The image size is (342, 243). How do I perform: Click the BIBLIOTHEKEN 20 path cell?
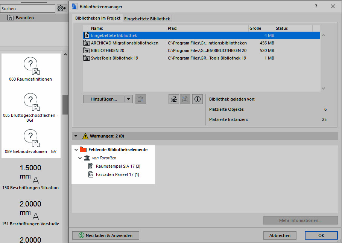click(x=207, y=50)
